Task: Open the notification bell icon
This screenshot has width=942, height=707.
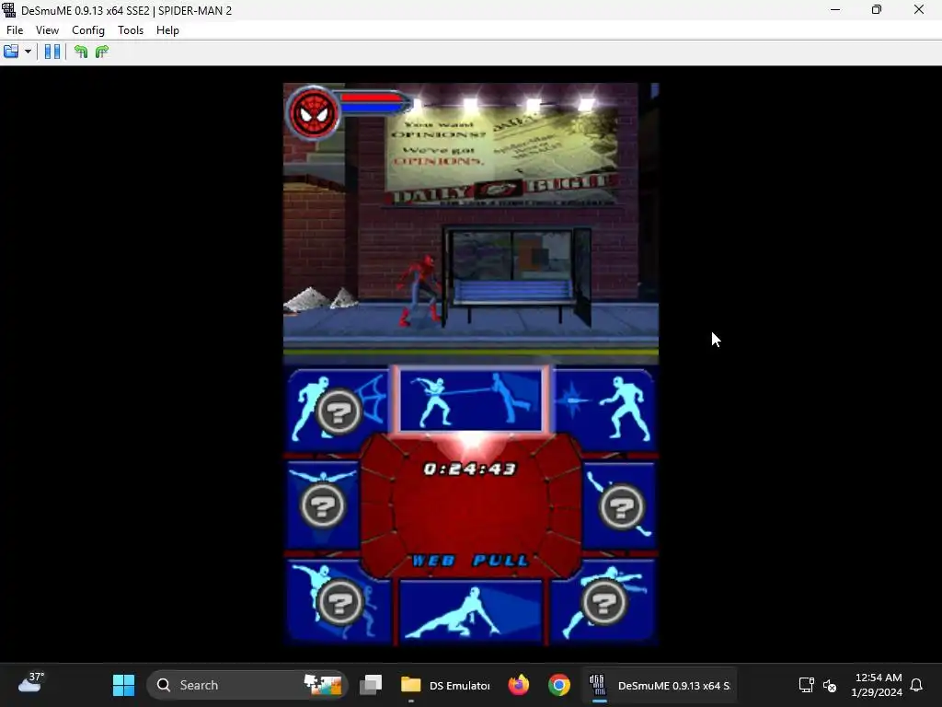Action: point(916,685)
